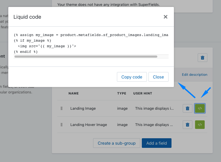Viewport: 221px width, 162px height.
Task: Create a sub-group
Action: coord(117,143)
